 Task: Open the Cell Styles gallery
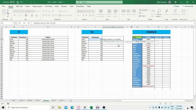pyautogui.click(x=116, y=13)
